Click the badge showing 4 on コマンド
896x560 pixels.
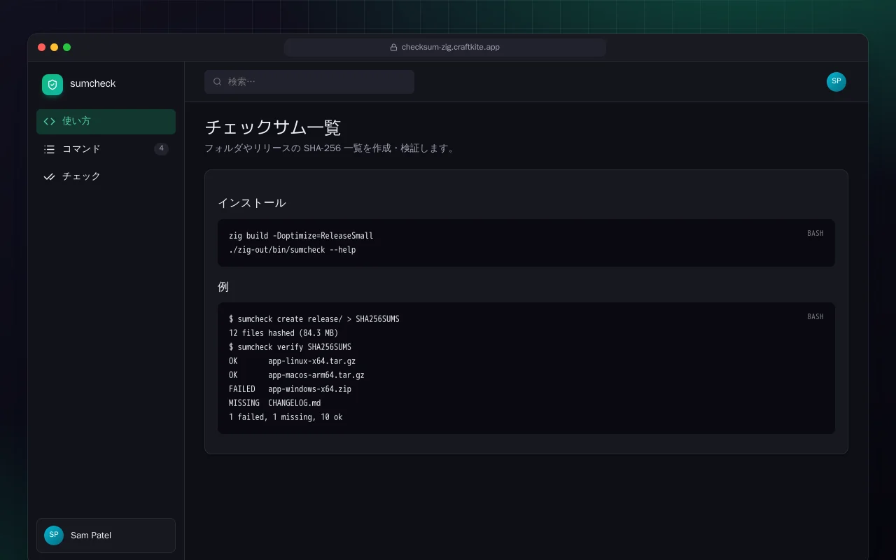point(161,148)
